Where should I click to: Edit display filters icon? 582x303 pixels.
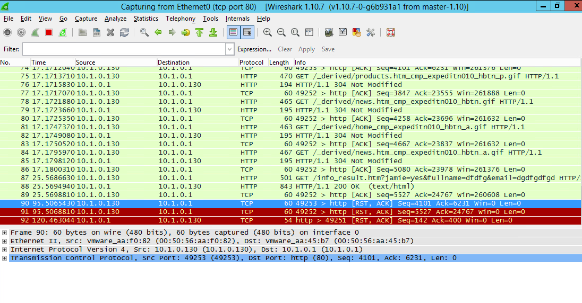point(343,33)
